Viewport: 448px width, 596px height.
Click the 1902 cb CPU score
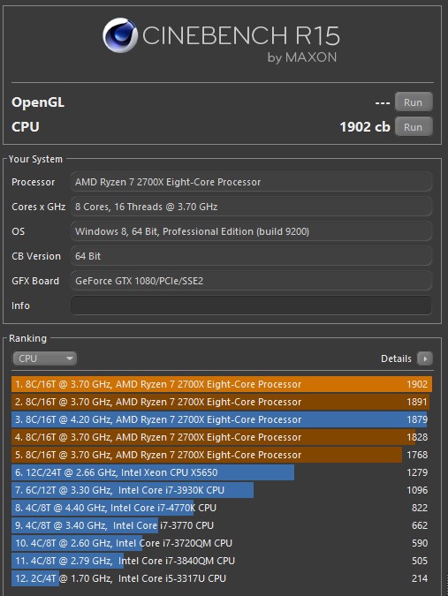click(365, 126)
